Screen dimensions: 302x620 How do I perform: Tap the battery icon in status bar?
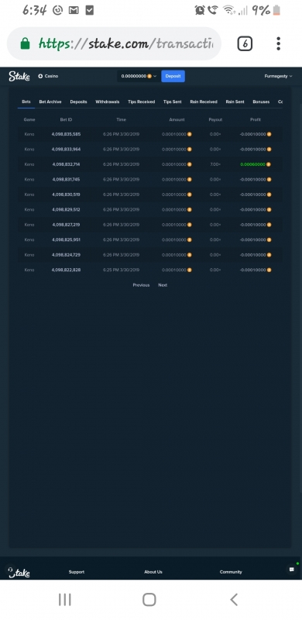pos(276,10)
